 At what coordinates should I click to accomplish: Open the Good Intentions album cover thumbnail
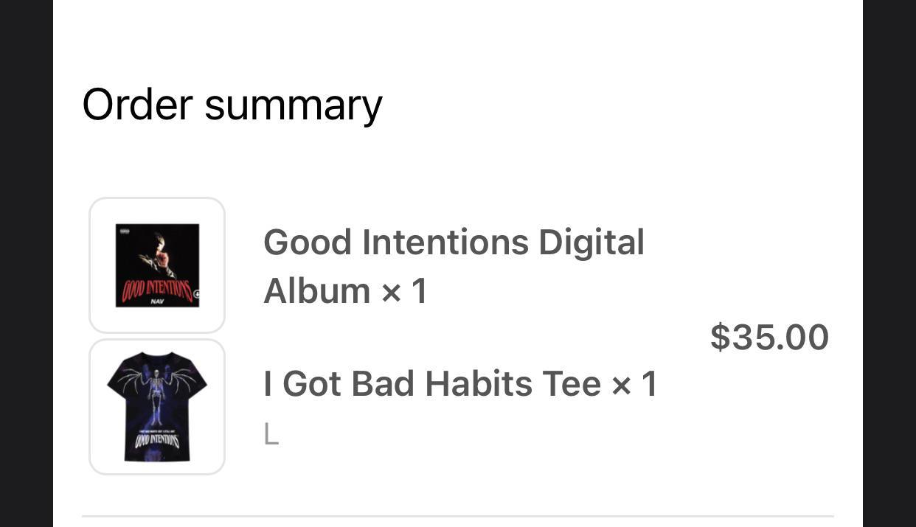[156, 265]
